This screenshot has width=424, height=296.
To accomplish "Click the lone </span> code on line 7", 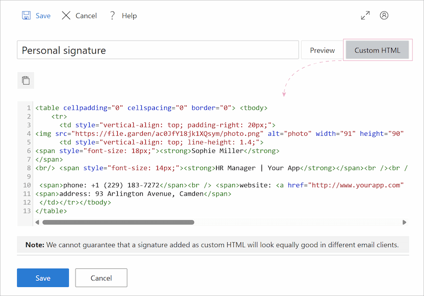I will click(x=49, y=159).
